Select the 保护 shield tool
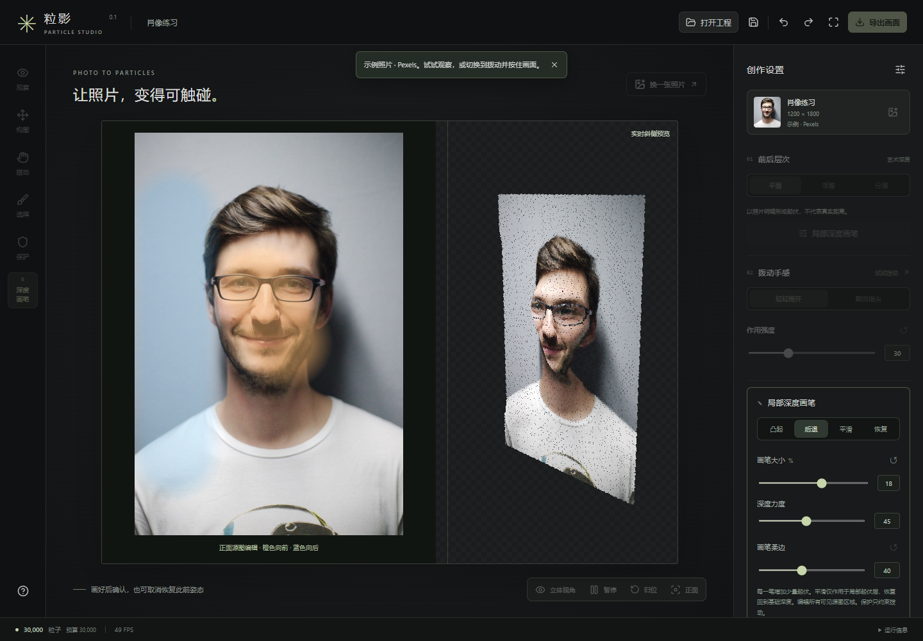Viewport: 923px width, 641px height. click(x=22, y=248)
